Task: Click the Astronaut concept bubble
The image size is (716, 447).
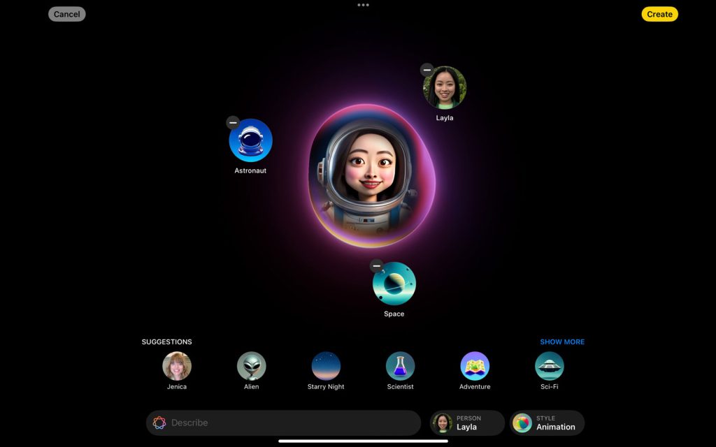Action: click(x=252, y=142)
